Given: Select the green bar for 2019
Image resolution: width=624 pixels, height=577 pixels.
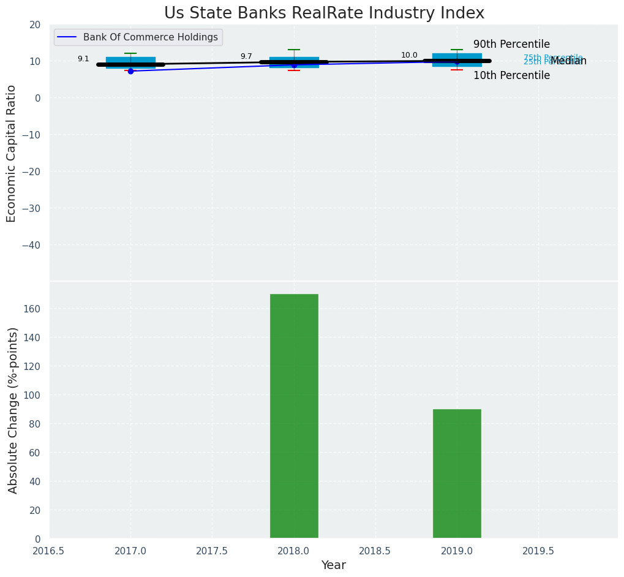Looking at the screenshot, I should pos(457,473).
